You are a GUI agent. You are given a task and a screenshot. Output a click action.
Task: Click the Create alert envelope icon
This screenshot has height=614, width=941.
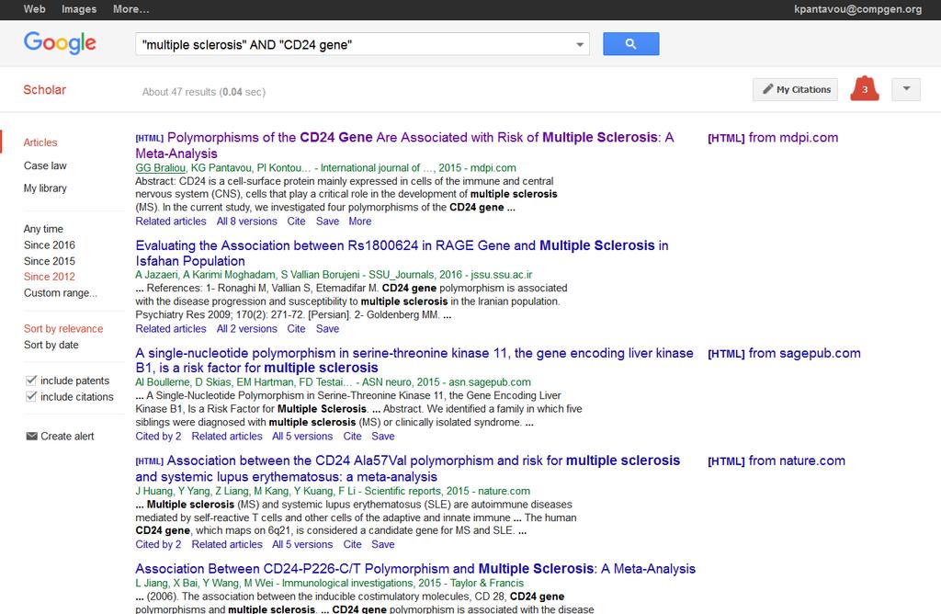(31, 436)
